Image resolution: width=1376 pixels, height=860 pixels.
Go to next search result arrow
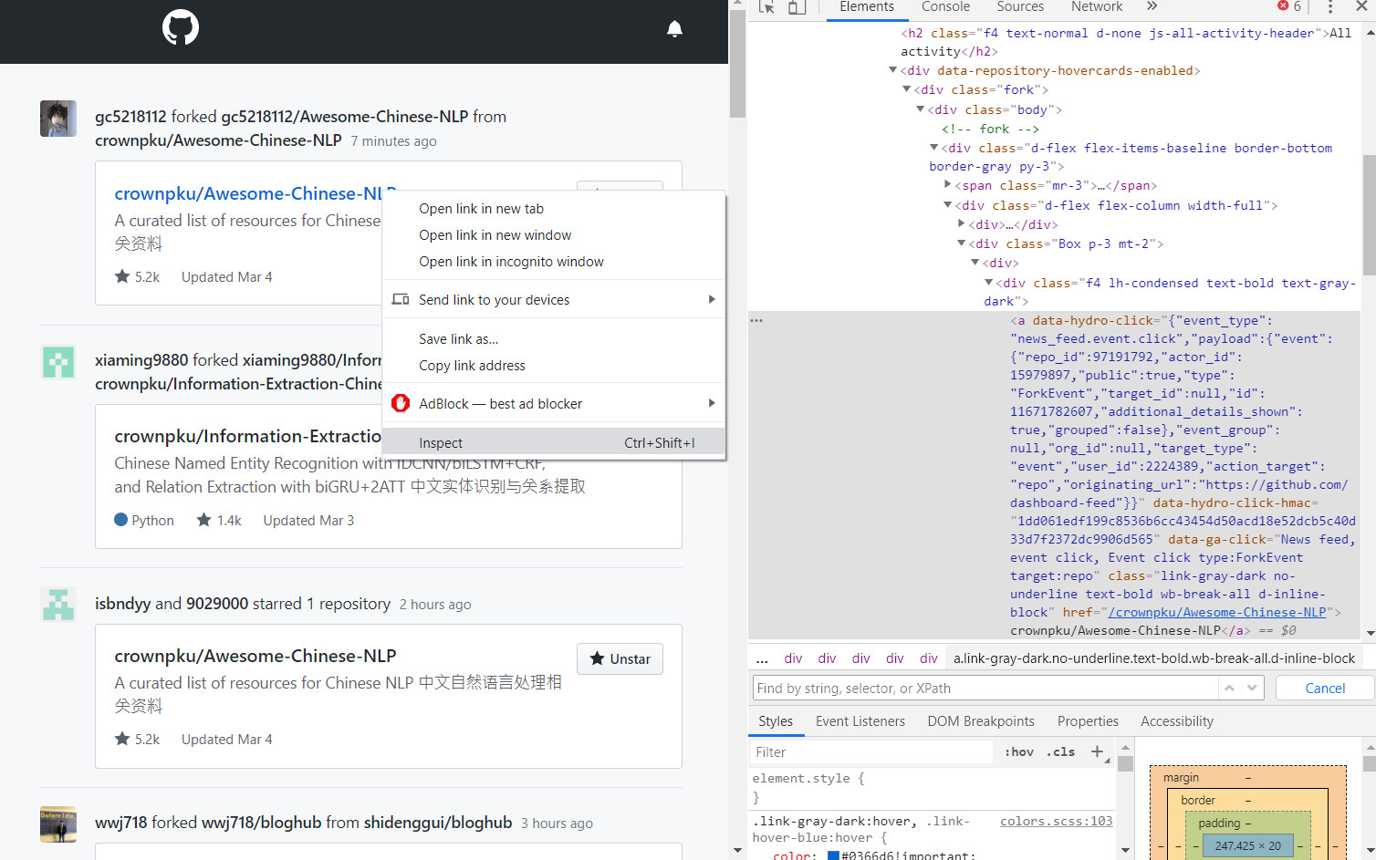click(x=1252, y=688)
